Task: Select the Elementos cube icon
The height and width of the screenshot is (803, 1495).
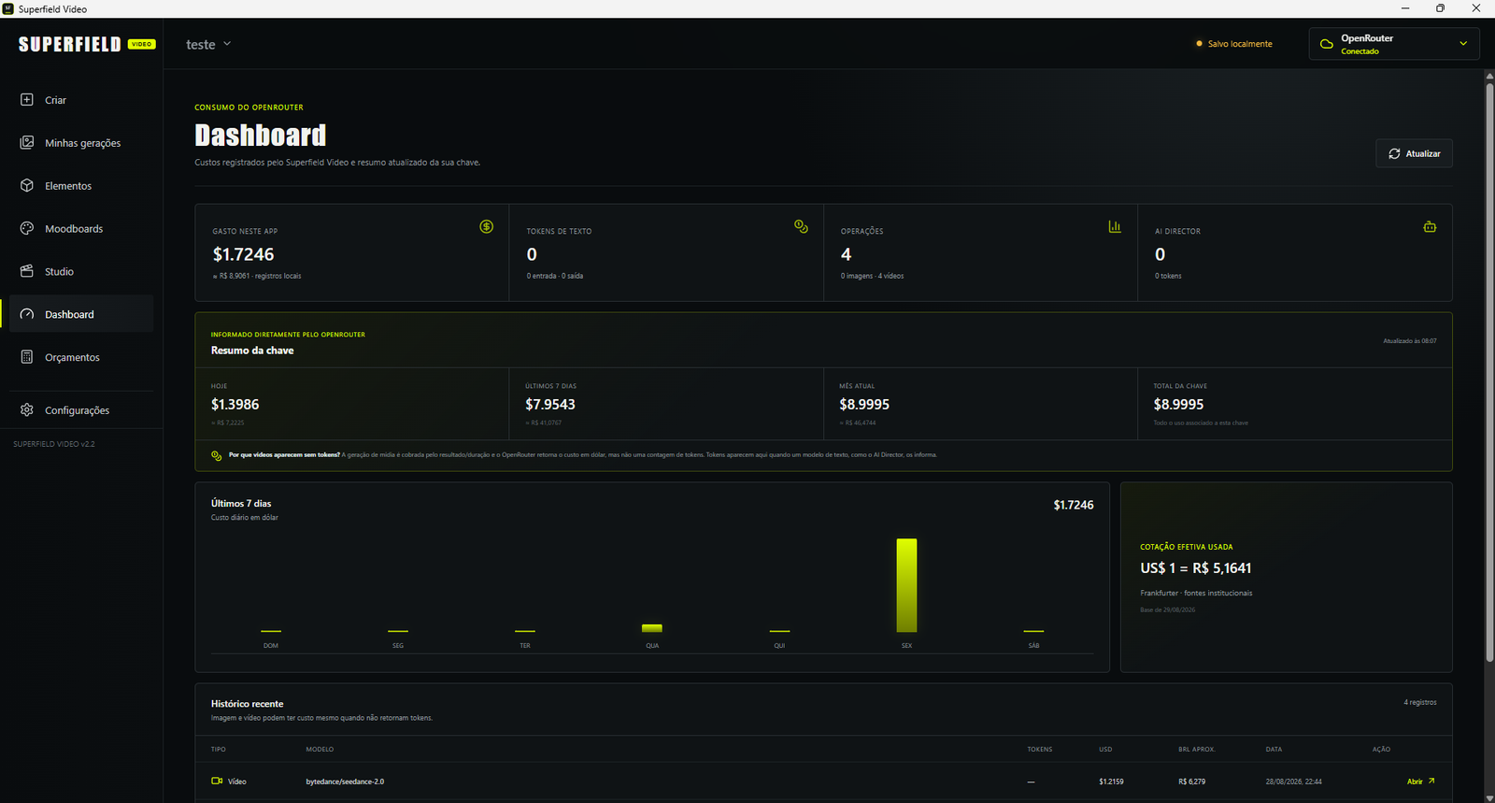Action: 27,185
